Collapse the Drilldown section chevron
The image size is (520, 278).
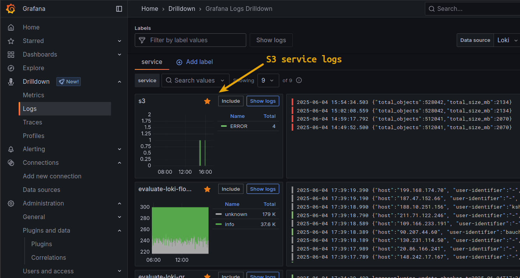tap(120, 82)
